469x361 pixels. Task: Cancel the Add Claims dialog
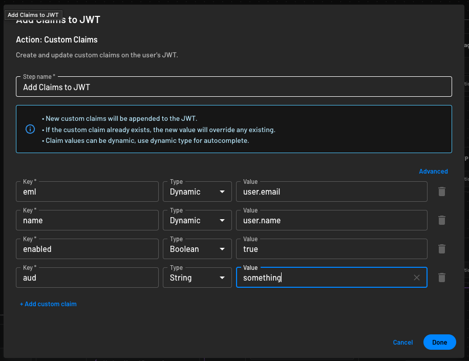point(402,342)
